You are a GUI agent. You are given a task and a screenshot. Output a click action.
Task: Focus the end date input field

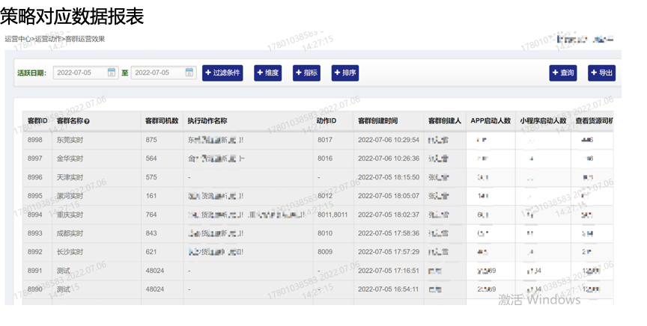163,73
